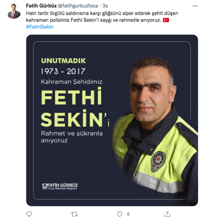The image size is (202, 217).
Task: View the like count showing 5
Action: tap(128, 214)
